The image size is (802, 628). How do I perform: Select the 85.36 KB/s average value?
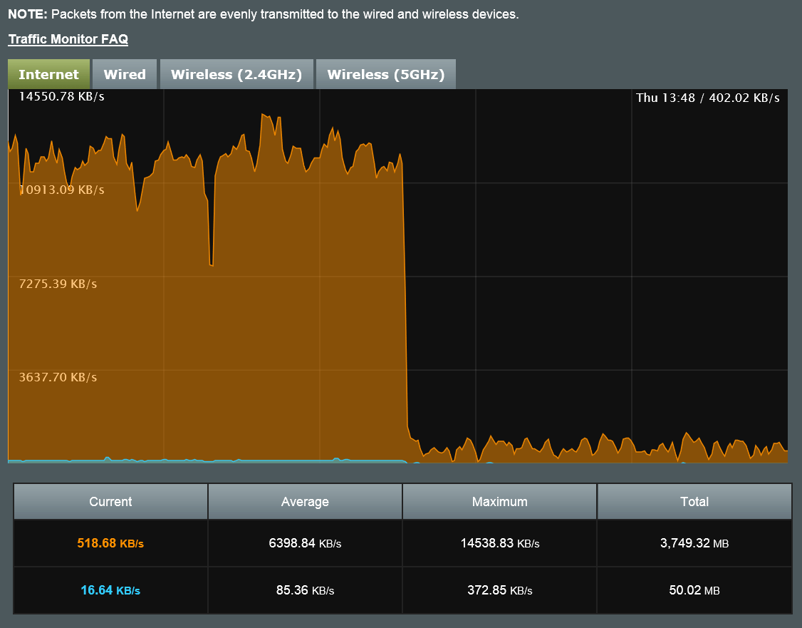click(x=305, y=590)
